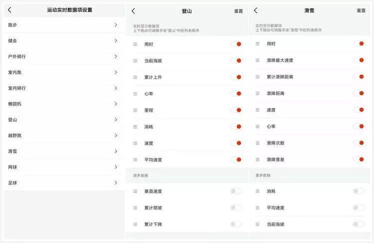The image size is (374, 243).
Task: Click drag handle for 平均速度 in 登山
Action: [135, 160]
